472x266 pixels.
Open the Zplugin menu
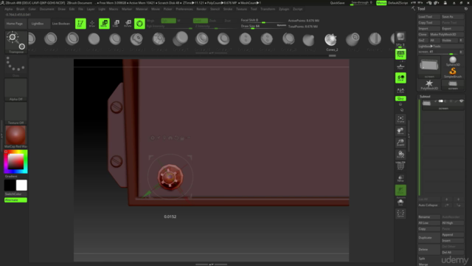tap(284, 9)
